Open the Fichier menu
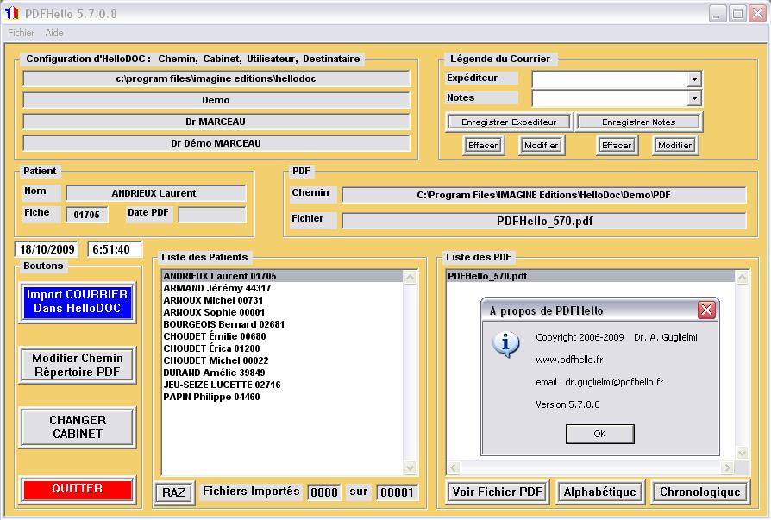 [21, 33]
